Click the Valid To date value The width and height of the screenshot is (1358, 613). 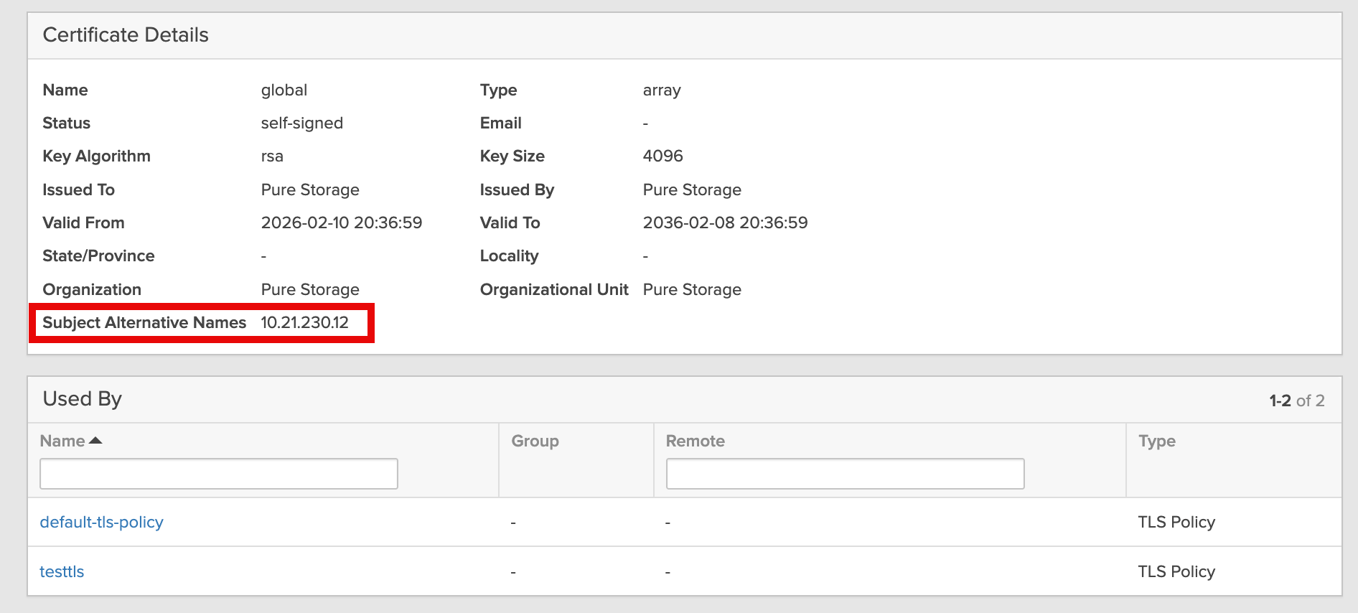[x=725, y=223]
